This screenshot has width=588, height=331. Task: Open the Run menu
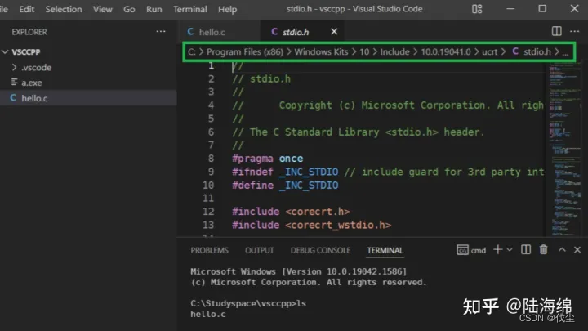click(x=154, y=9)
